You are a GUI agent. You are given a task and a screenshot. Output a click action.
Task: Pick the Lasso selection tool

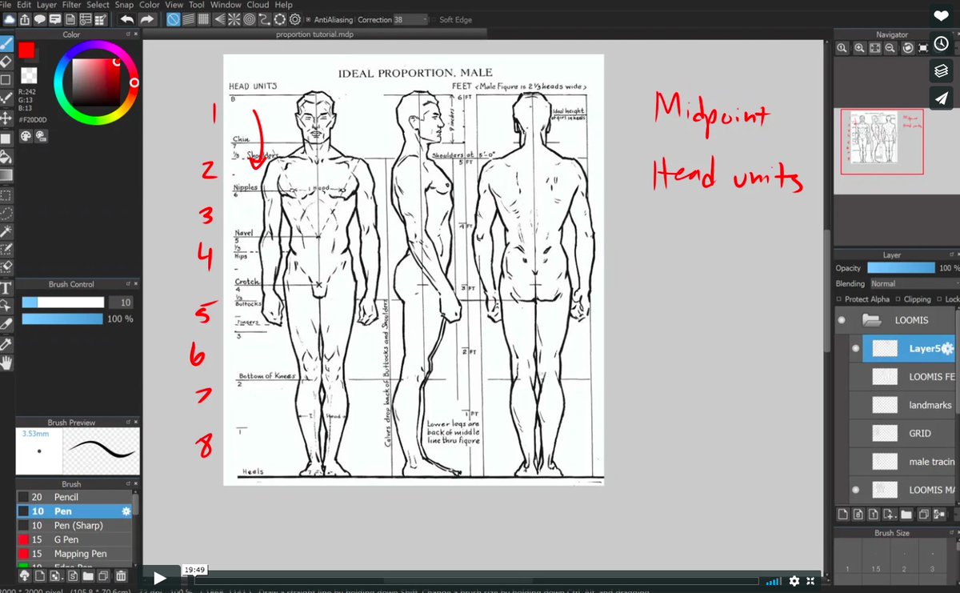[6, 213]
